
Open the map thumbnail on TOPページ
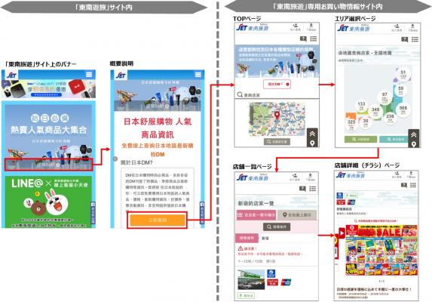pos(277,119)
